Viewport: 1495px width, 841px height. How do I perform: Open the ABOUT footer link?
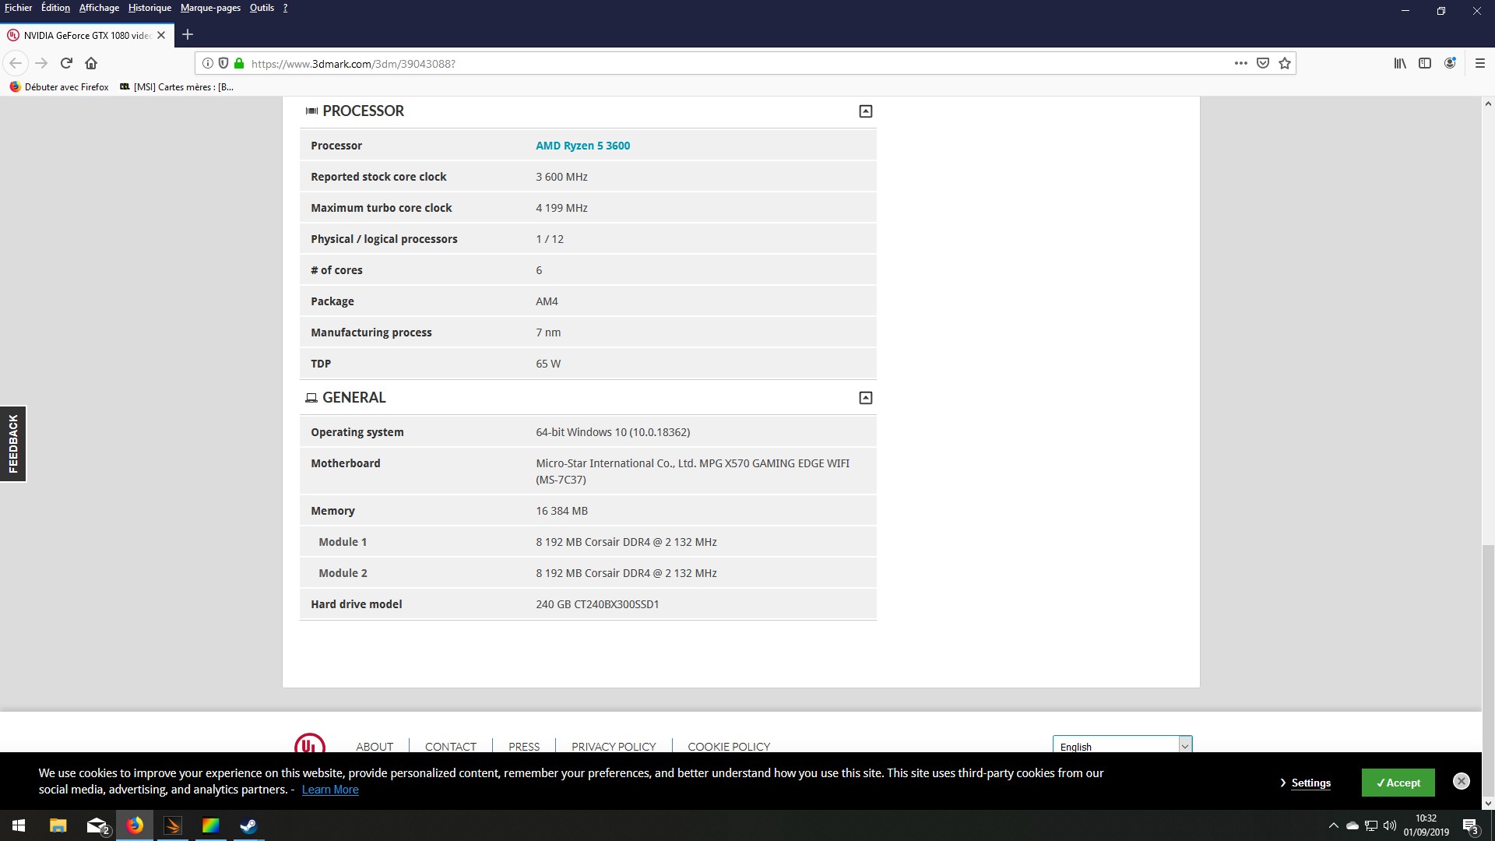tap(375, 746)
